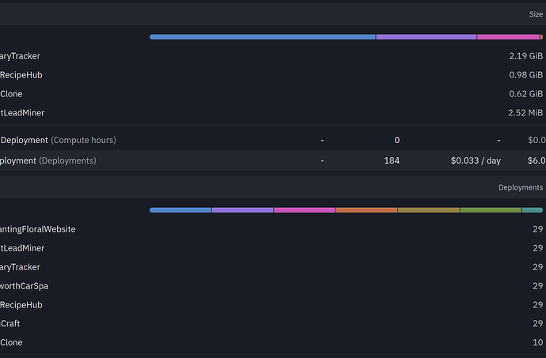Open the antingFloralWebsite deployments row
The image size is (546, 358).
coord(273,229)
